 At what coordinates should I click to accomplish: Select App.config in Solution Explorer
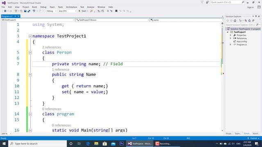(242, 42)
